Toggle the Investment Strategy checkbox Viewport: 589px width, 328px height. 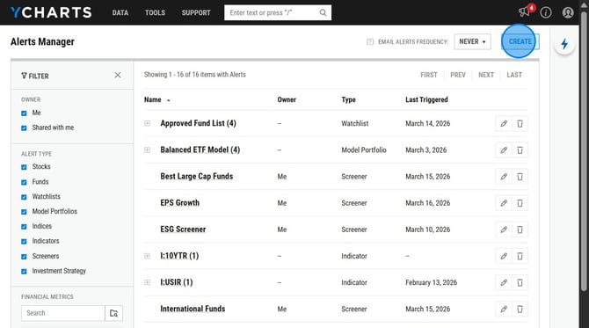click(x=24, y=271)
